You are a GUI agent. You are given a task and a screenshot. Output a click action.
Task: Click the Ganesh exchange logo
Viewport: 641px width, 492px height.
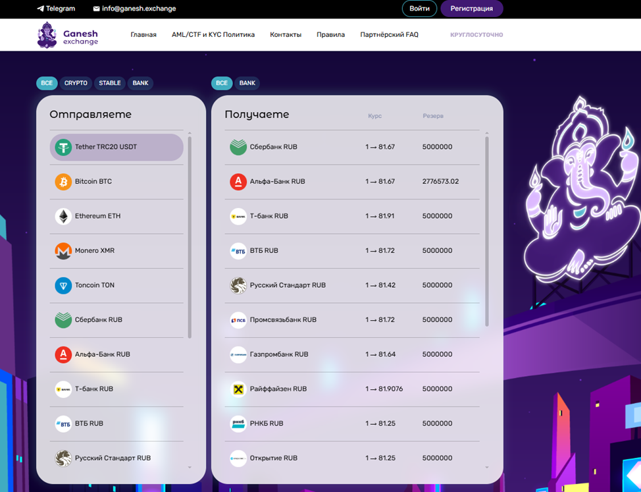[x=67, y=35]
